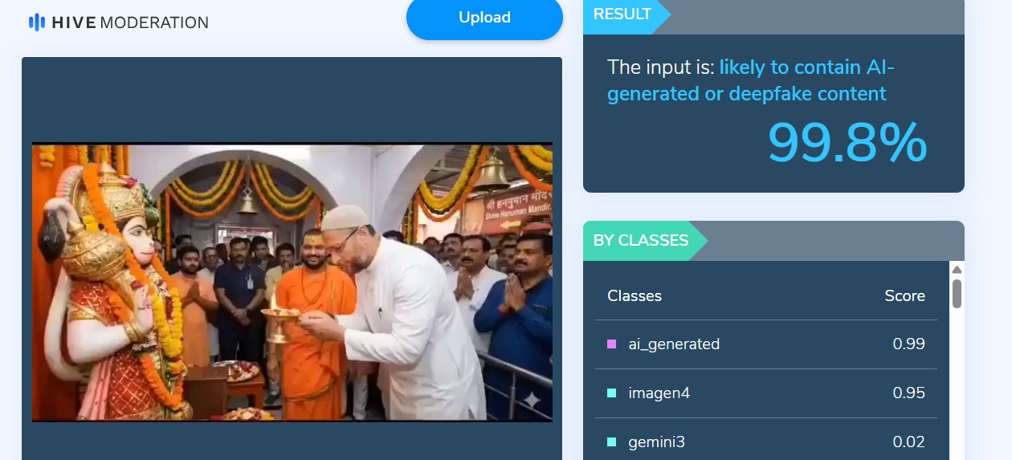Select the gemini3 class row
The width and height of the screenshot is (1012, 460).
[x=766, y=442]
